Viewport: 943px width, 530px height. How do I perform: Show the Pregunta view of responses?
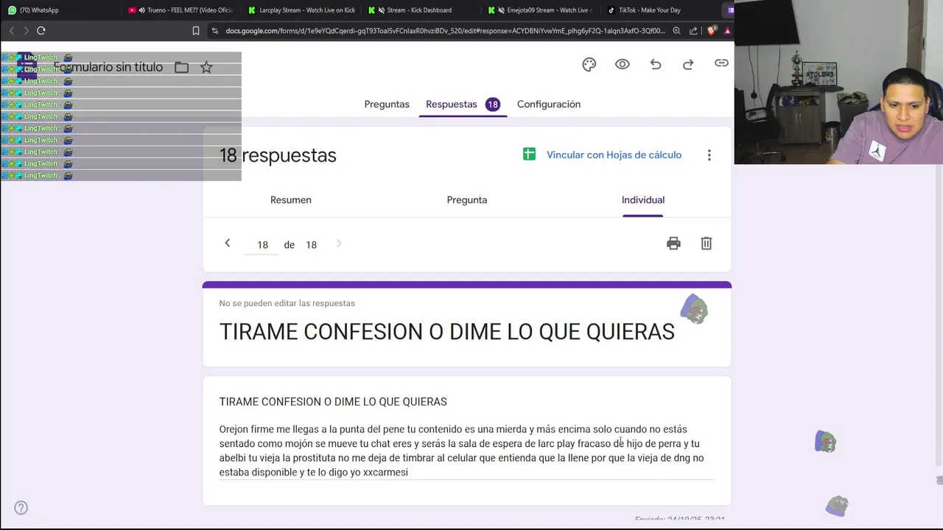point(467,199)
